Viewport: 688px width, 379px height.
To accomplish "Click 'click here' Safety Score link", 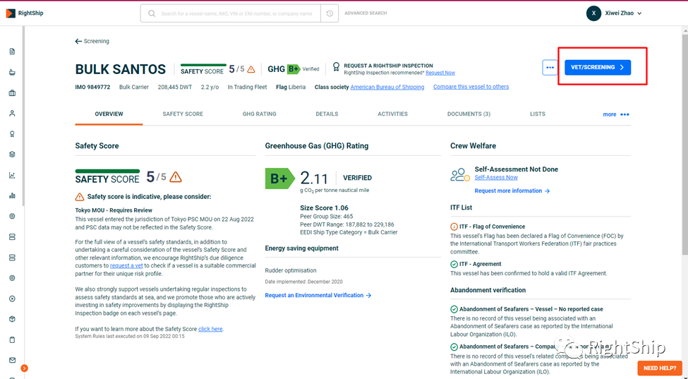I will (x=210, y=329).
